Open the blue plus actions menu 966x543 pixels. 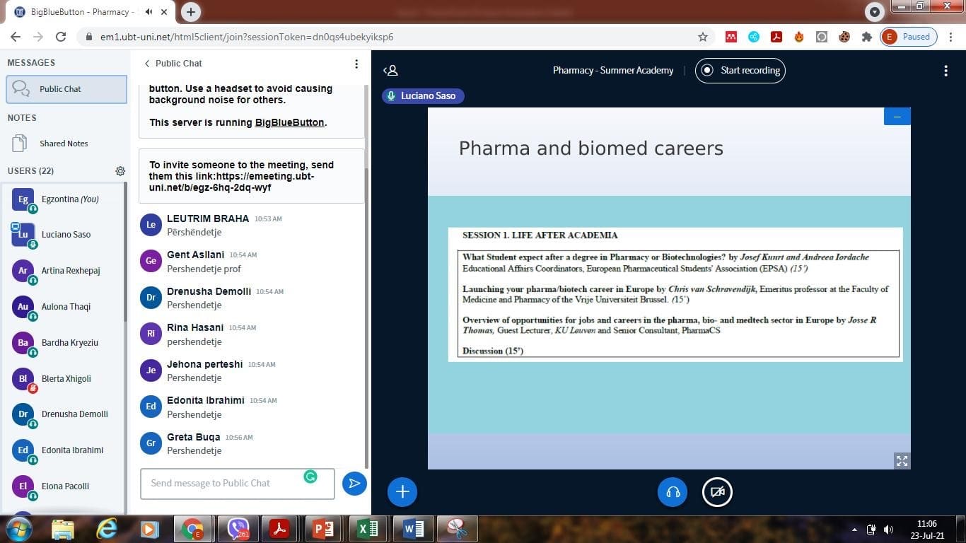tap(402, 492)
